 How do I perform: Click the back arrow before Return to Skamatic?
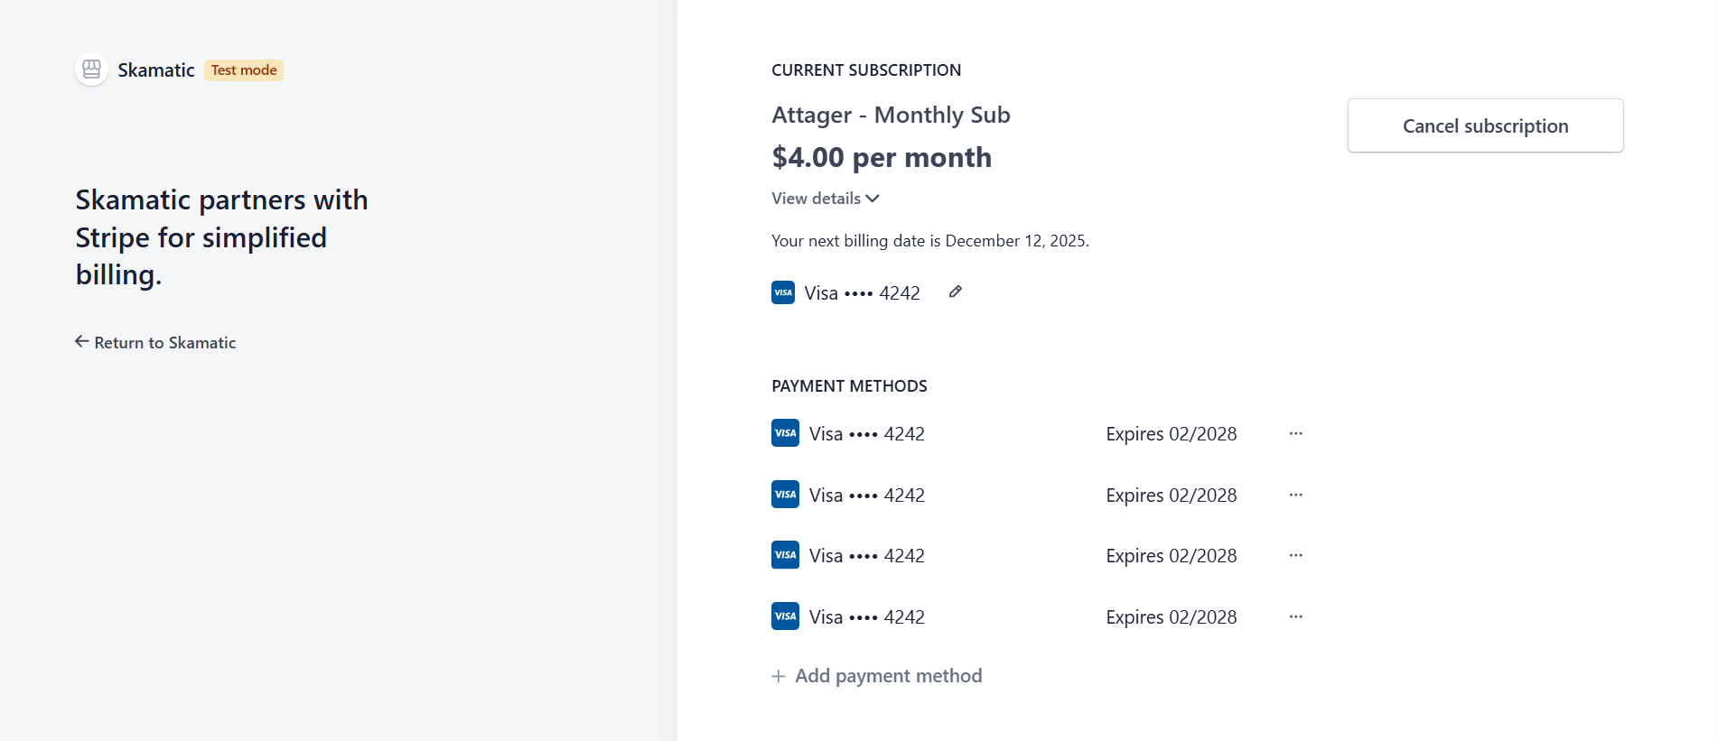click(x=80, y=342)
